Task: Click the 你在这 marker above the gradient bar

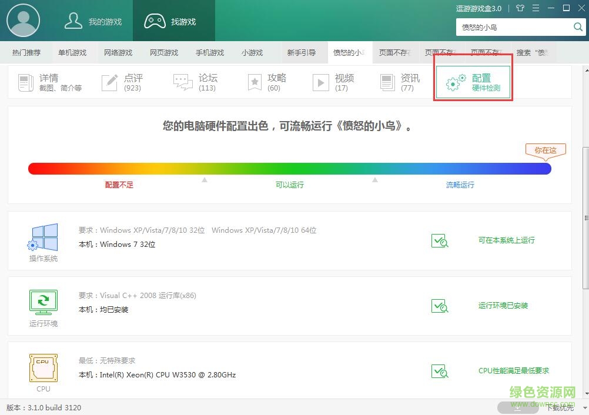Action: 545,150
